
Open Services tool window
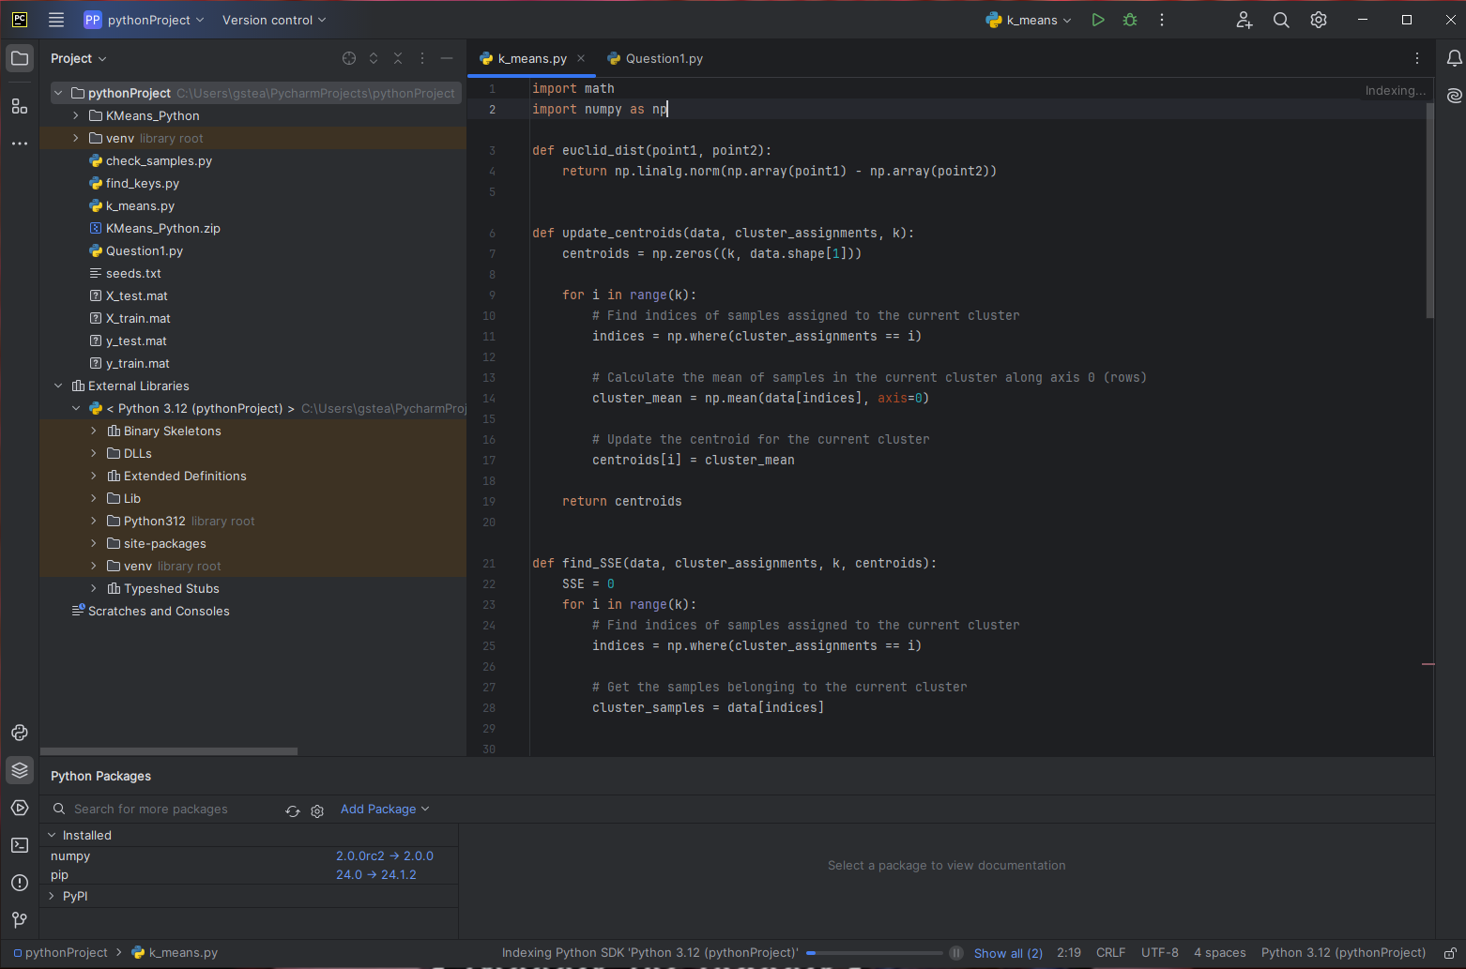pyautogui.click(x=20, y=808)
